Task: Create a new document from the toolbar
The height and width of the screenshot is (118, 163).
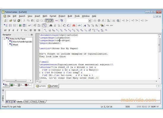Action: pos(5,21)
